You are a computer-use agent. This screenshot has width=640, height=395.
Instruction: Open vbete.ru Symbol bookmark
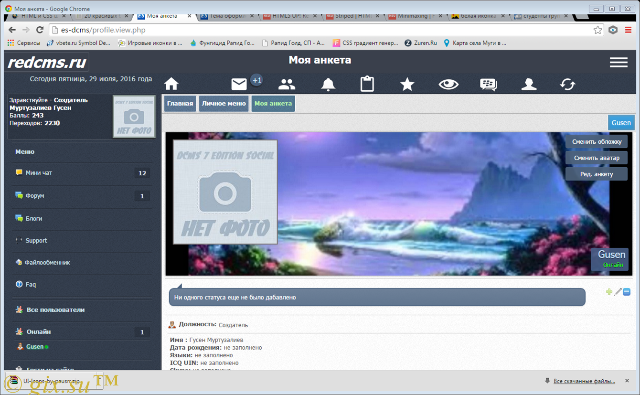(x=78, y=43)
